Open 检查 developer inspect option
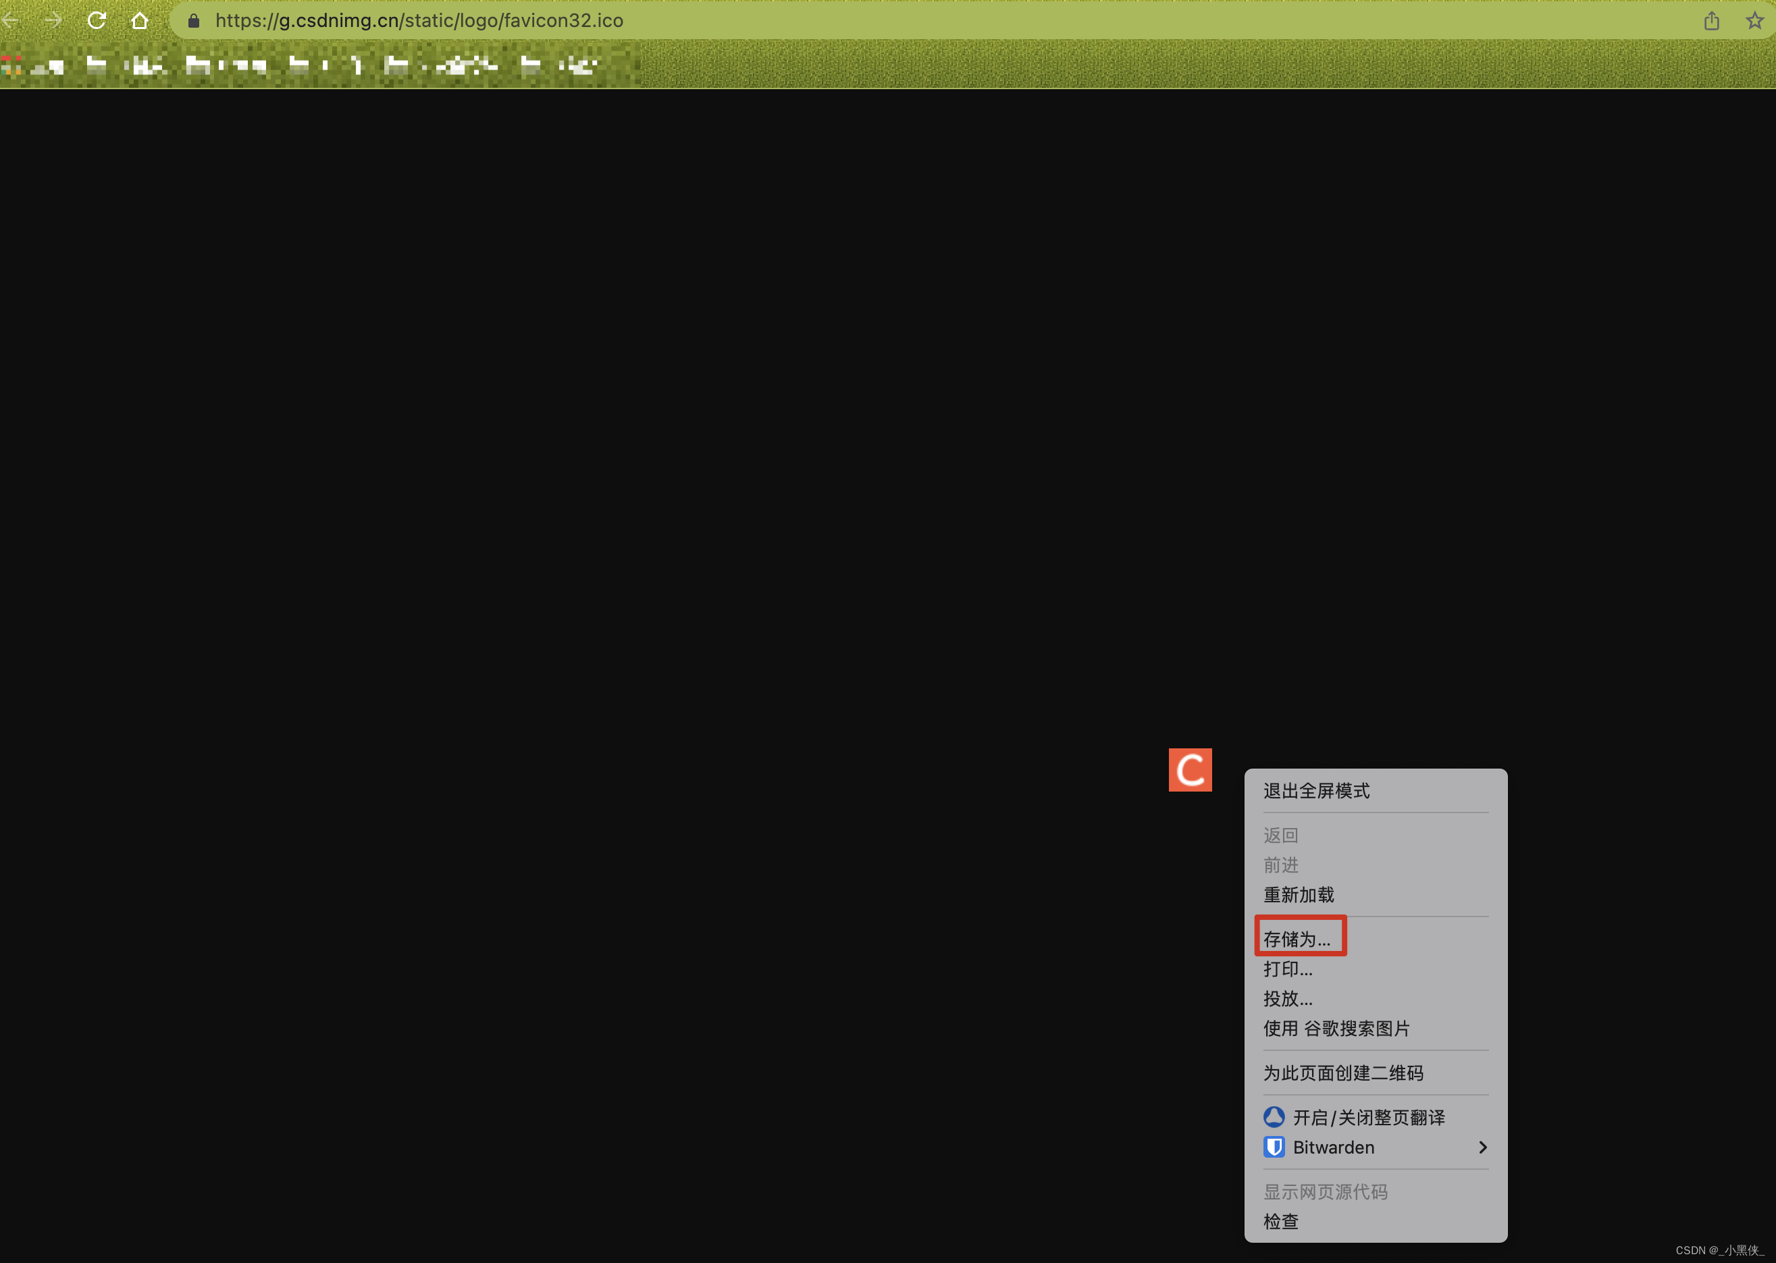Viewport: 1776px width, 1263px height. click(1281, 1221)
